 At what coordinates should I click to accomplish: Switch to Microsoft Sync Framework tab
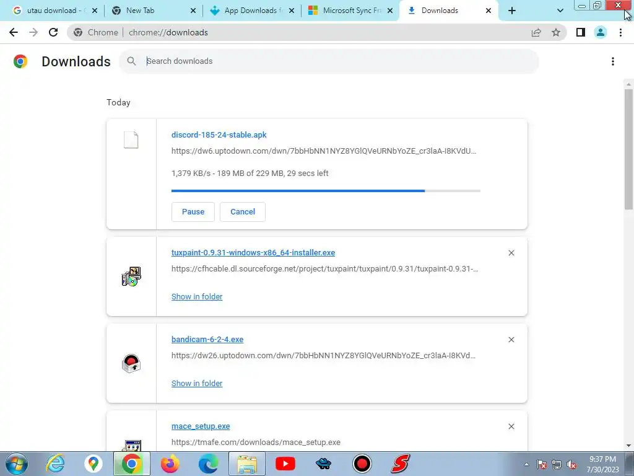coord(349,11)
